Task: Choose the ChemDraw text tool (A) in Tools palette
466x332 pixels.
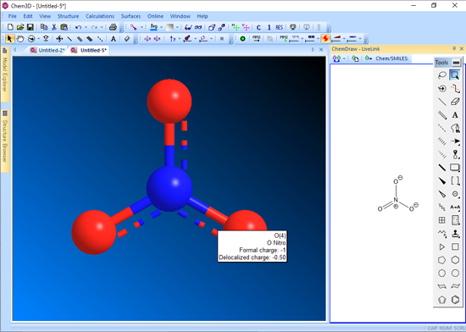Action: [455, 115]
